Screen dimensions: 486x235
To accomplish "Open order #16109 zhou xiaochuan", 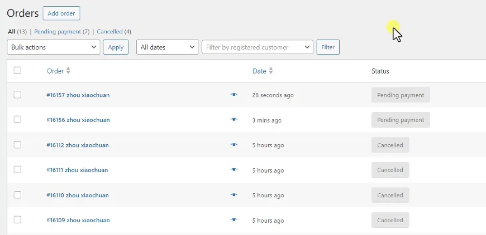I will click(78, 220).
